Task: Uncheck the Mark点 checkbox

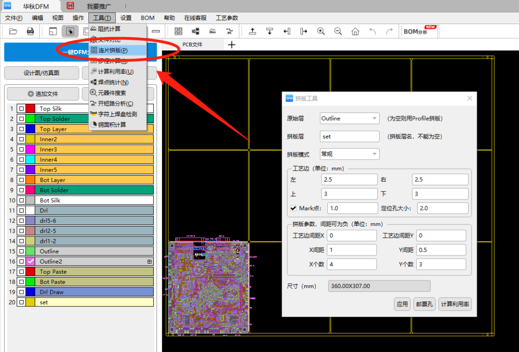Action: coord(293,208)
